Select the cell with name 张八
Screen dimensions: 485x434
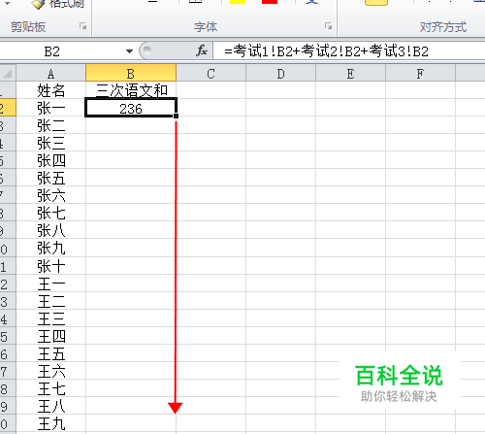coord(50,230)
